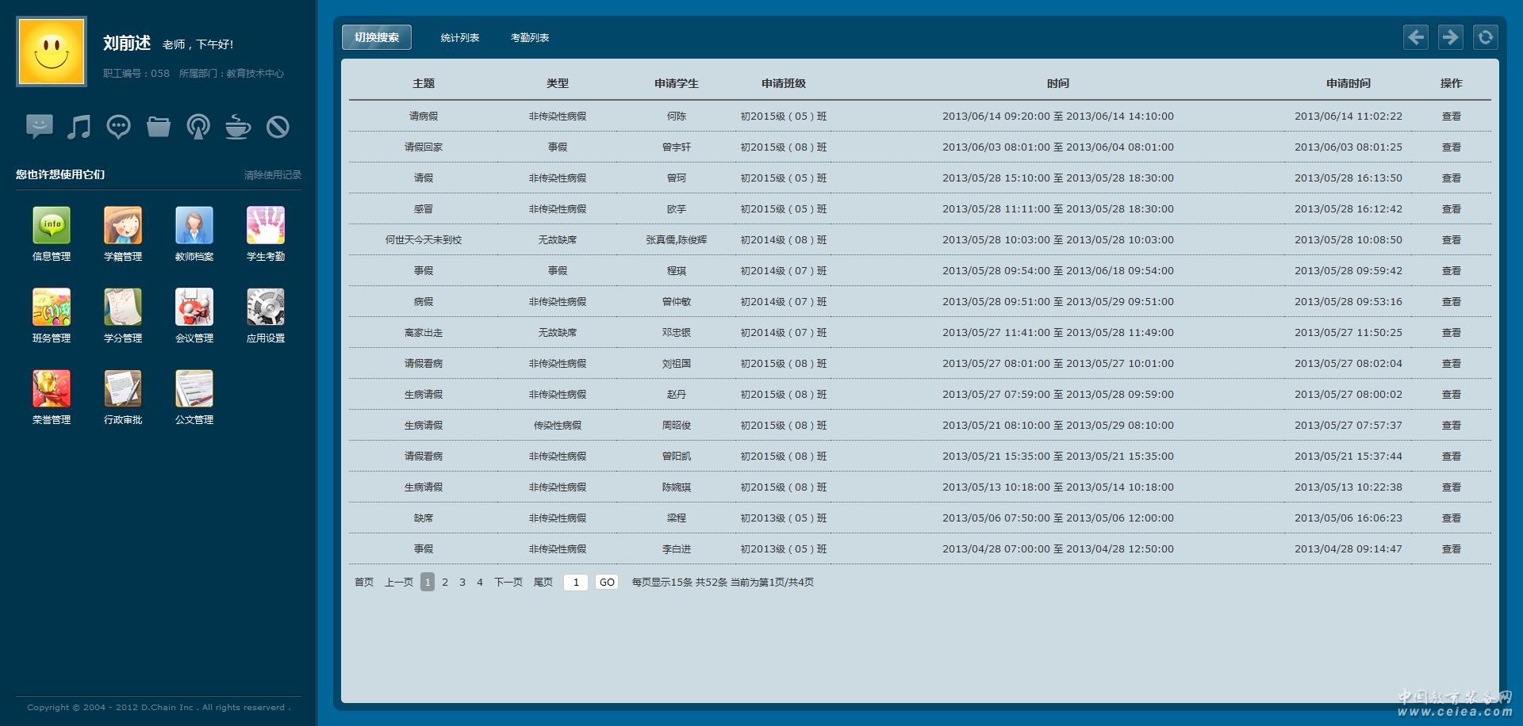This screenshot has height=726, width=1523.
Task: Open the 会议管理 meeting management icon
Action: click(x=194, y=308)
